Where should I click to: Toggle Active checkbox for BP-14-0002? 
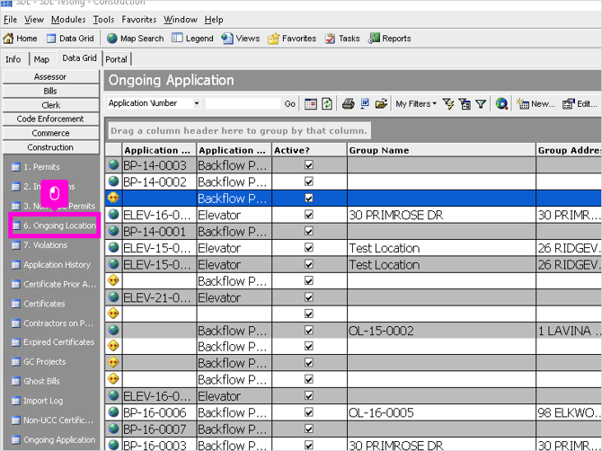pos(309,181)
